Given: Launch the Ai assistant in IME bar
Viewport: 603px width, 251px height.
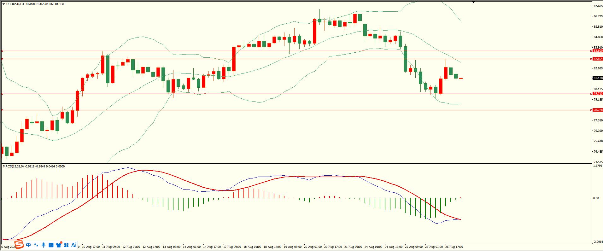Looking at the screenshot, I should click(74, 245).
